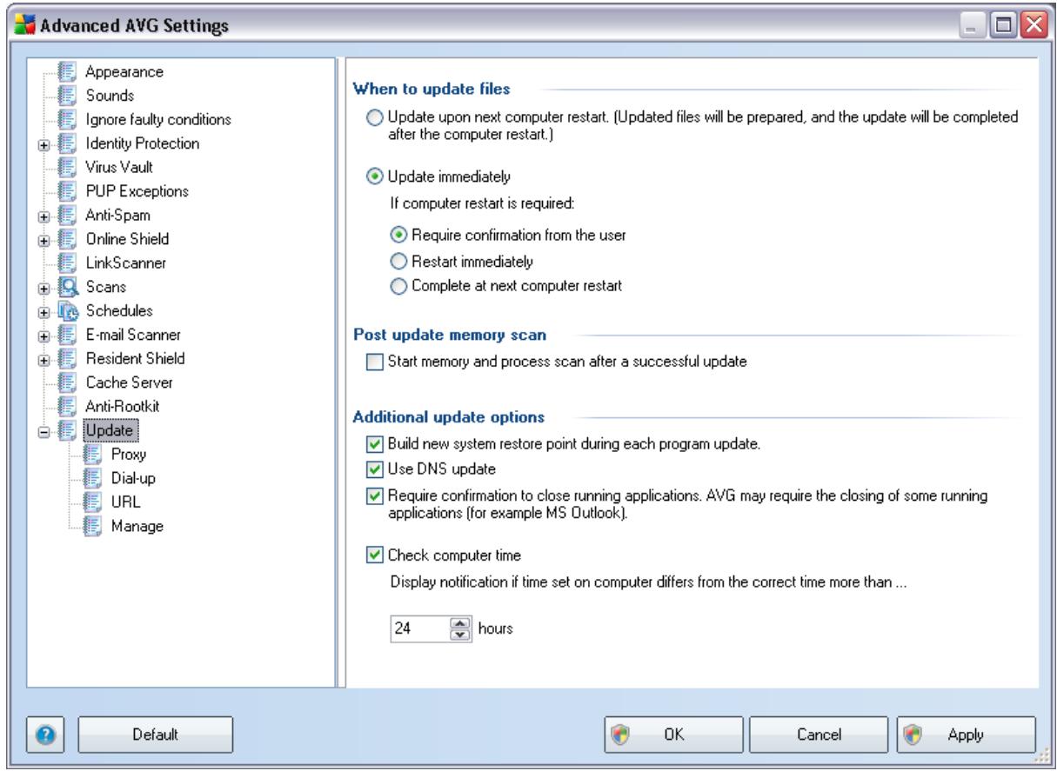This screenshot has width=1057, height=771.
Task: Confirm settings with the OK button
Action: pos(672,734)
